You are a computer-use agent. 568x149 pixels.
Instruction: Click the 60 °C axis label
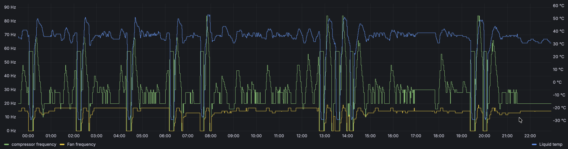coord(559,6)
